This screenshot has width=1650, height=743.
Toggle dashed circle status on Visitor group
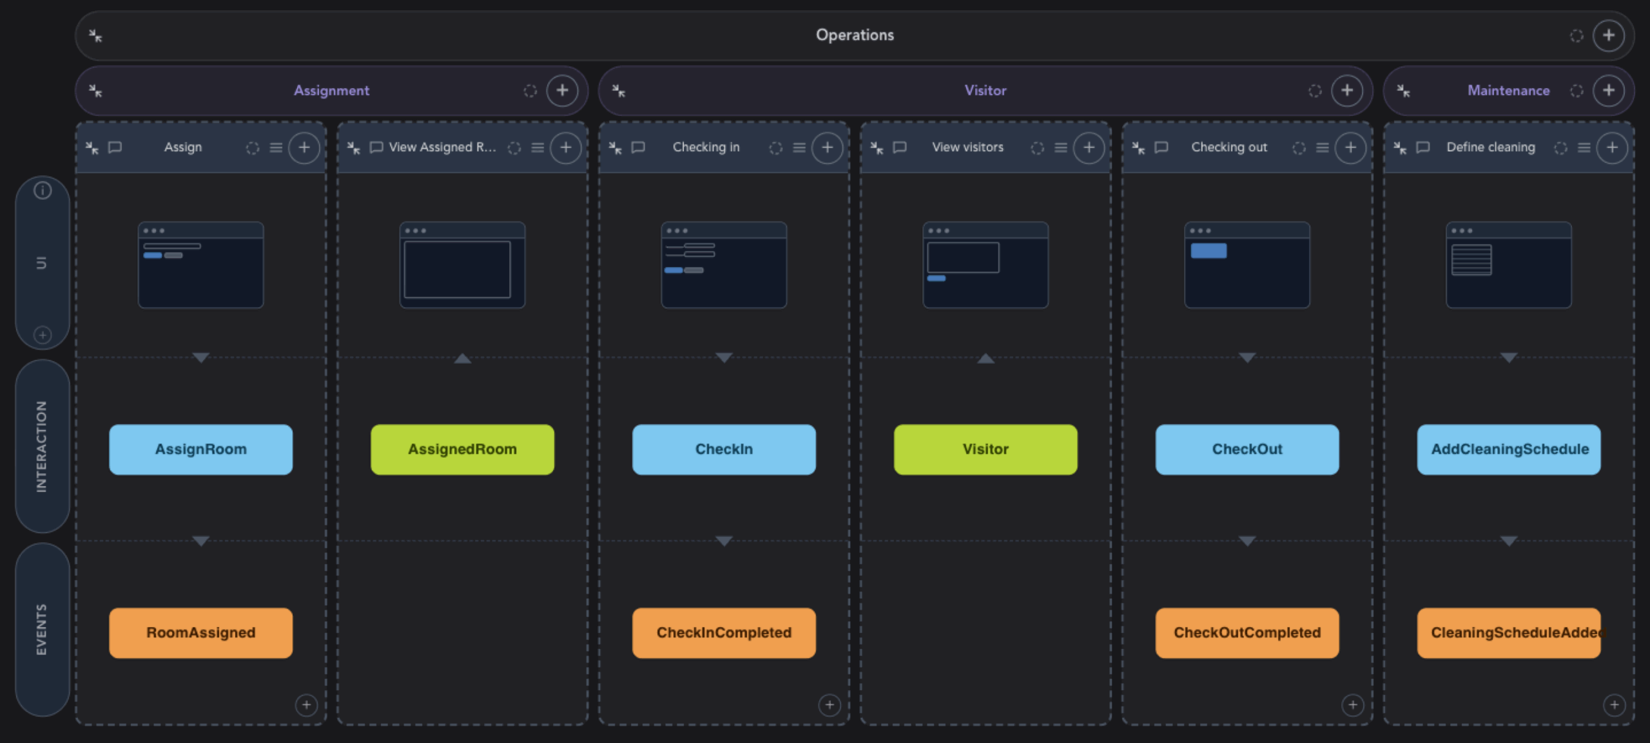(1315, 91)
